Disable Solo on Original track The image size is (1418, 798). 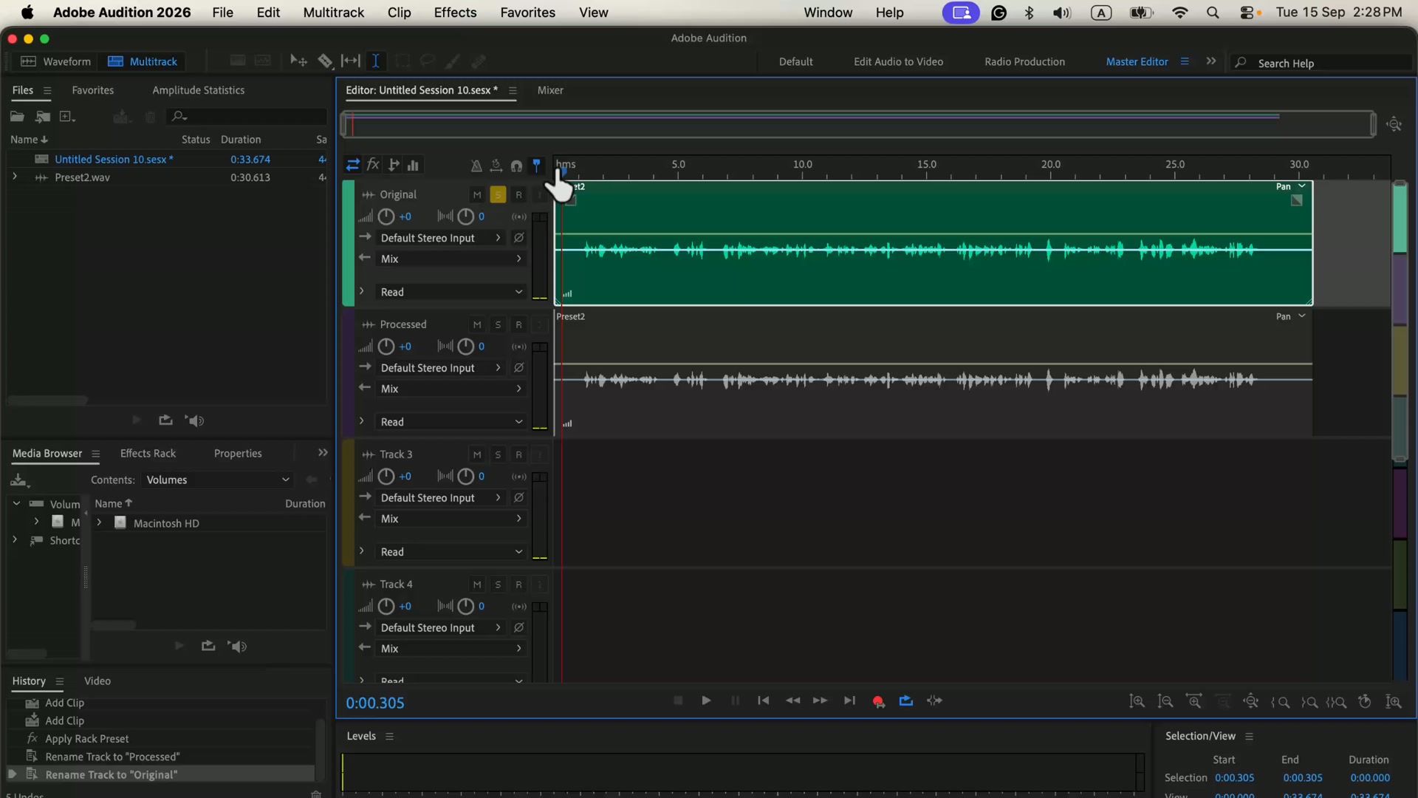click(498, 195)
